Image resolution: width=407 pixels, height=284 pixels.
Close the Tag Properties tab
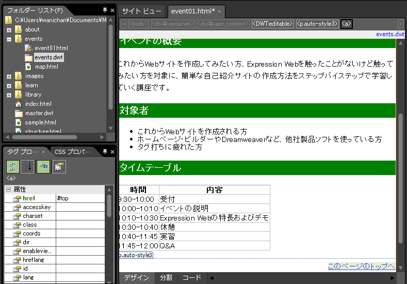(x=43, y=152)
